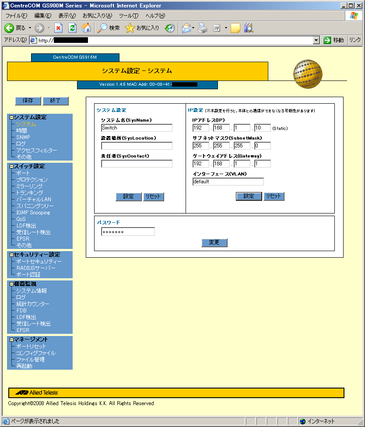Open the ポート認証 link

pos(28,274)
